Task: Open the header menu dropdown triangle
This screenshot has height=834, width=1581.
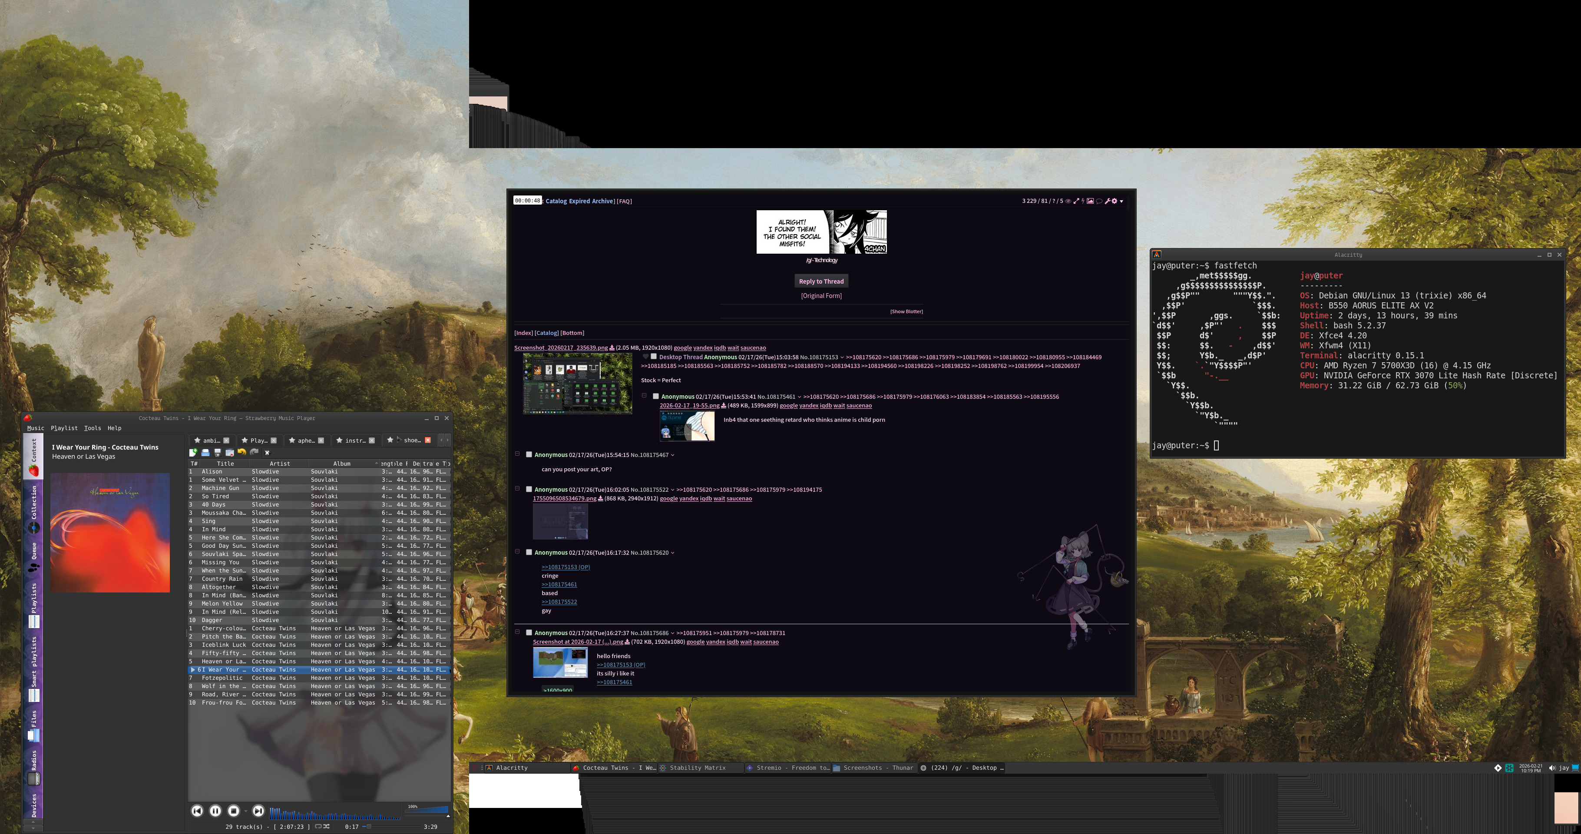Action: coord(1121,201)
